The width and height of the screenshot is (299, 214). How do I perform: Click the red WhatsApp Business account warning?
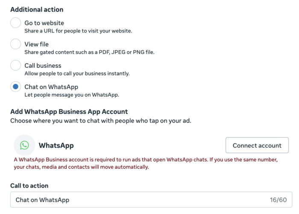pos(145,163)
